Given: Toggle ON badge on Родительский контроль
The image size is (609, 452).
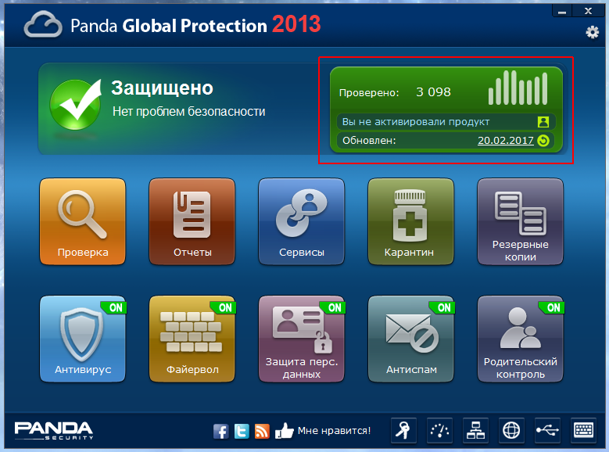Looking at the screenshot, I should click(x=553, y=307).
